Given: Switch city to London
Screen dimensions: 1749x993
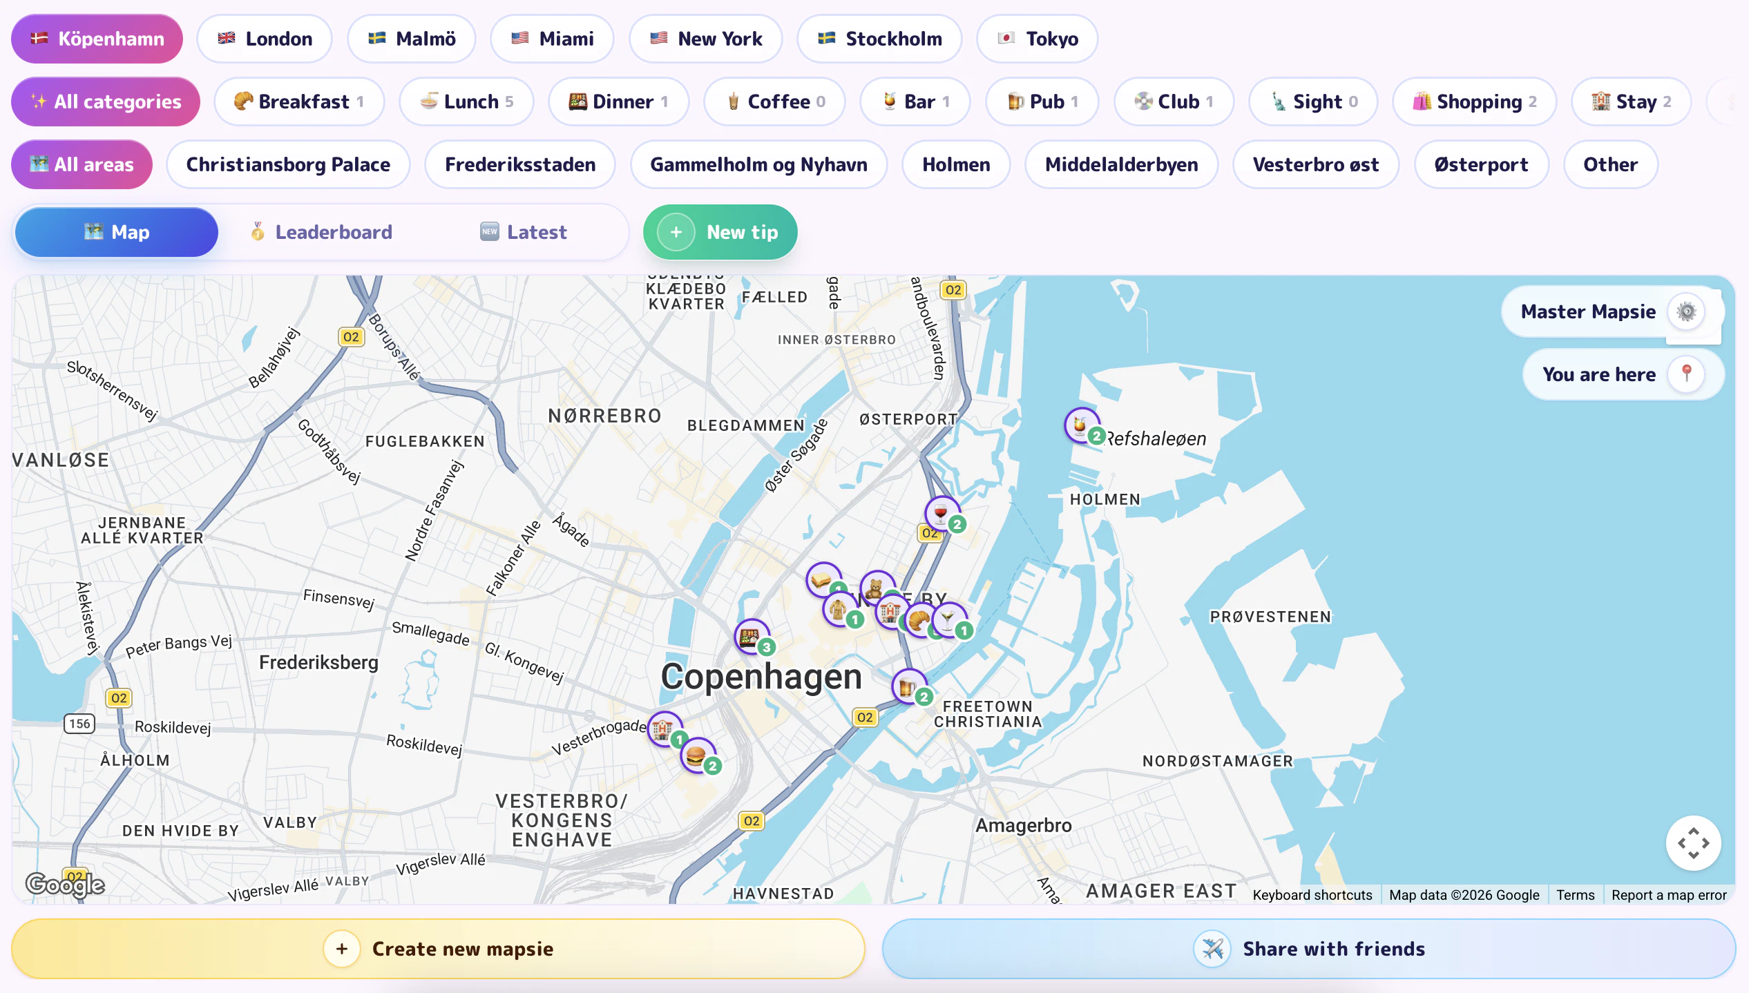Looking at the screenshot, I should pos(265,39).
